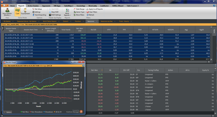
Task: Open Settings gear in Options group
Action: click(36, 12)
